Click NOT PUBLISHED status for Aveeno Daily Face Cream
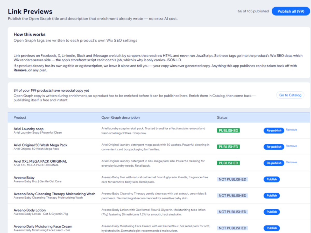 click(x=232, y=228)
